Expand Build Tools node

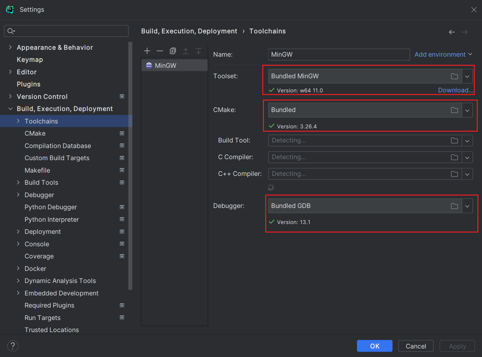coord(18,182)
